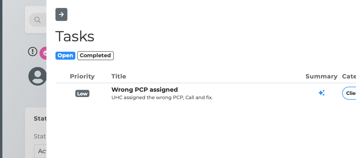
Task: Sort by the Priority column header
Action: coord(82,76)
